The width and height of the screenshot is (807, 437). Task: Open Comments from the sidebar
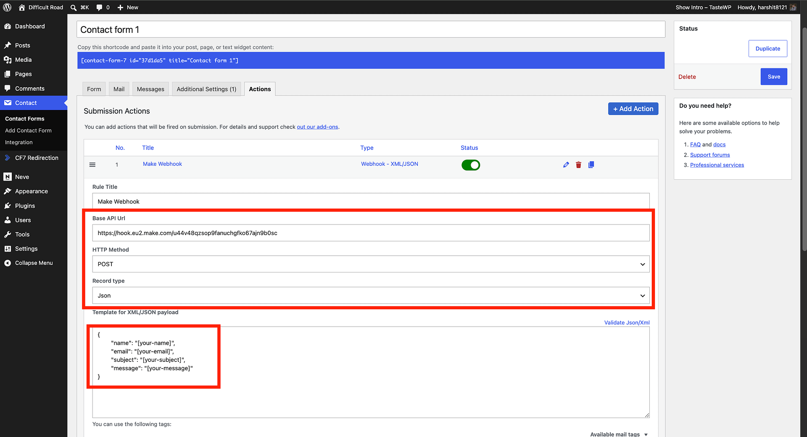coord(34,89)
